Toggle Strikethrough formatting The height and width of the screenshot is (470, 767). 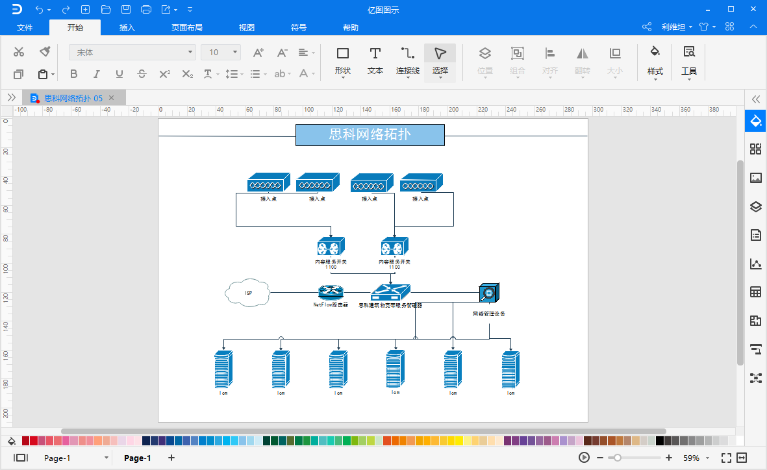coord(142,74)
